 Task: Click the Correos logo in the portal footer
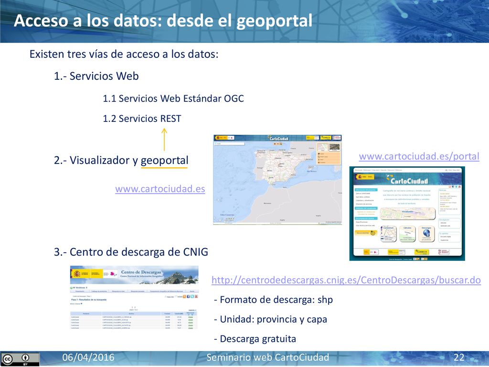(422, 252)
